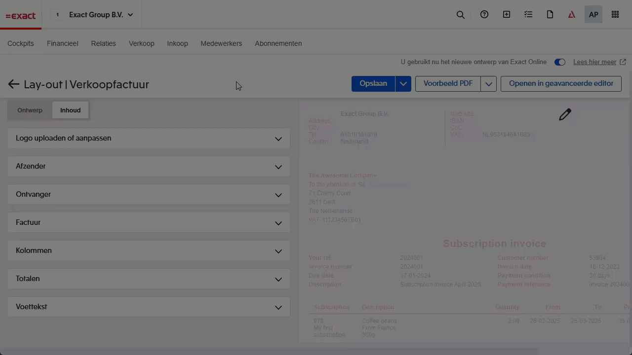The width and height of the screenshot is (632, 355).
Task: Open the task checklist icon
Action: 528,15
